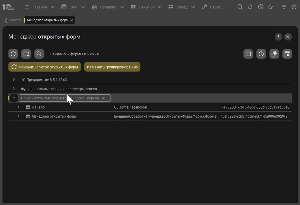The height and width of the screenshot is (205, 300).
Task: Close the Менеджер открытых форм form
Action: click(288, 37)
